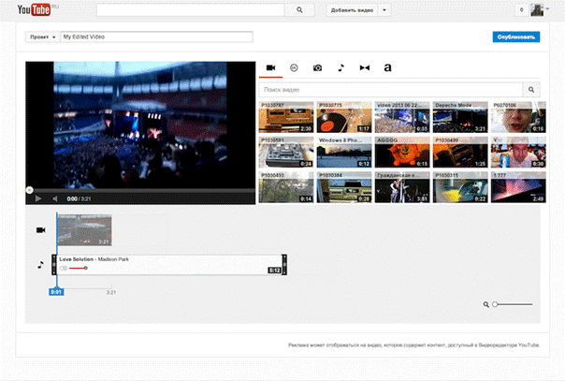Select the Windows 8 Pho... thumbnail
Image resolution: width=565 pixels, height=381 pixels.
point(344,152)
